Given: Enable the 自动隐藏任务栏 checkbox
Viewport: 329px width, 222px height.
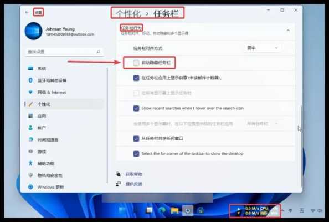Looking at the screenshot, I should pyautogui.click(x=136, y=63).
